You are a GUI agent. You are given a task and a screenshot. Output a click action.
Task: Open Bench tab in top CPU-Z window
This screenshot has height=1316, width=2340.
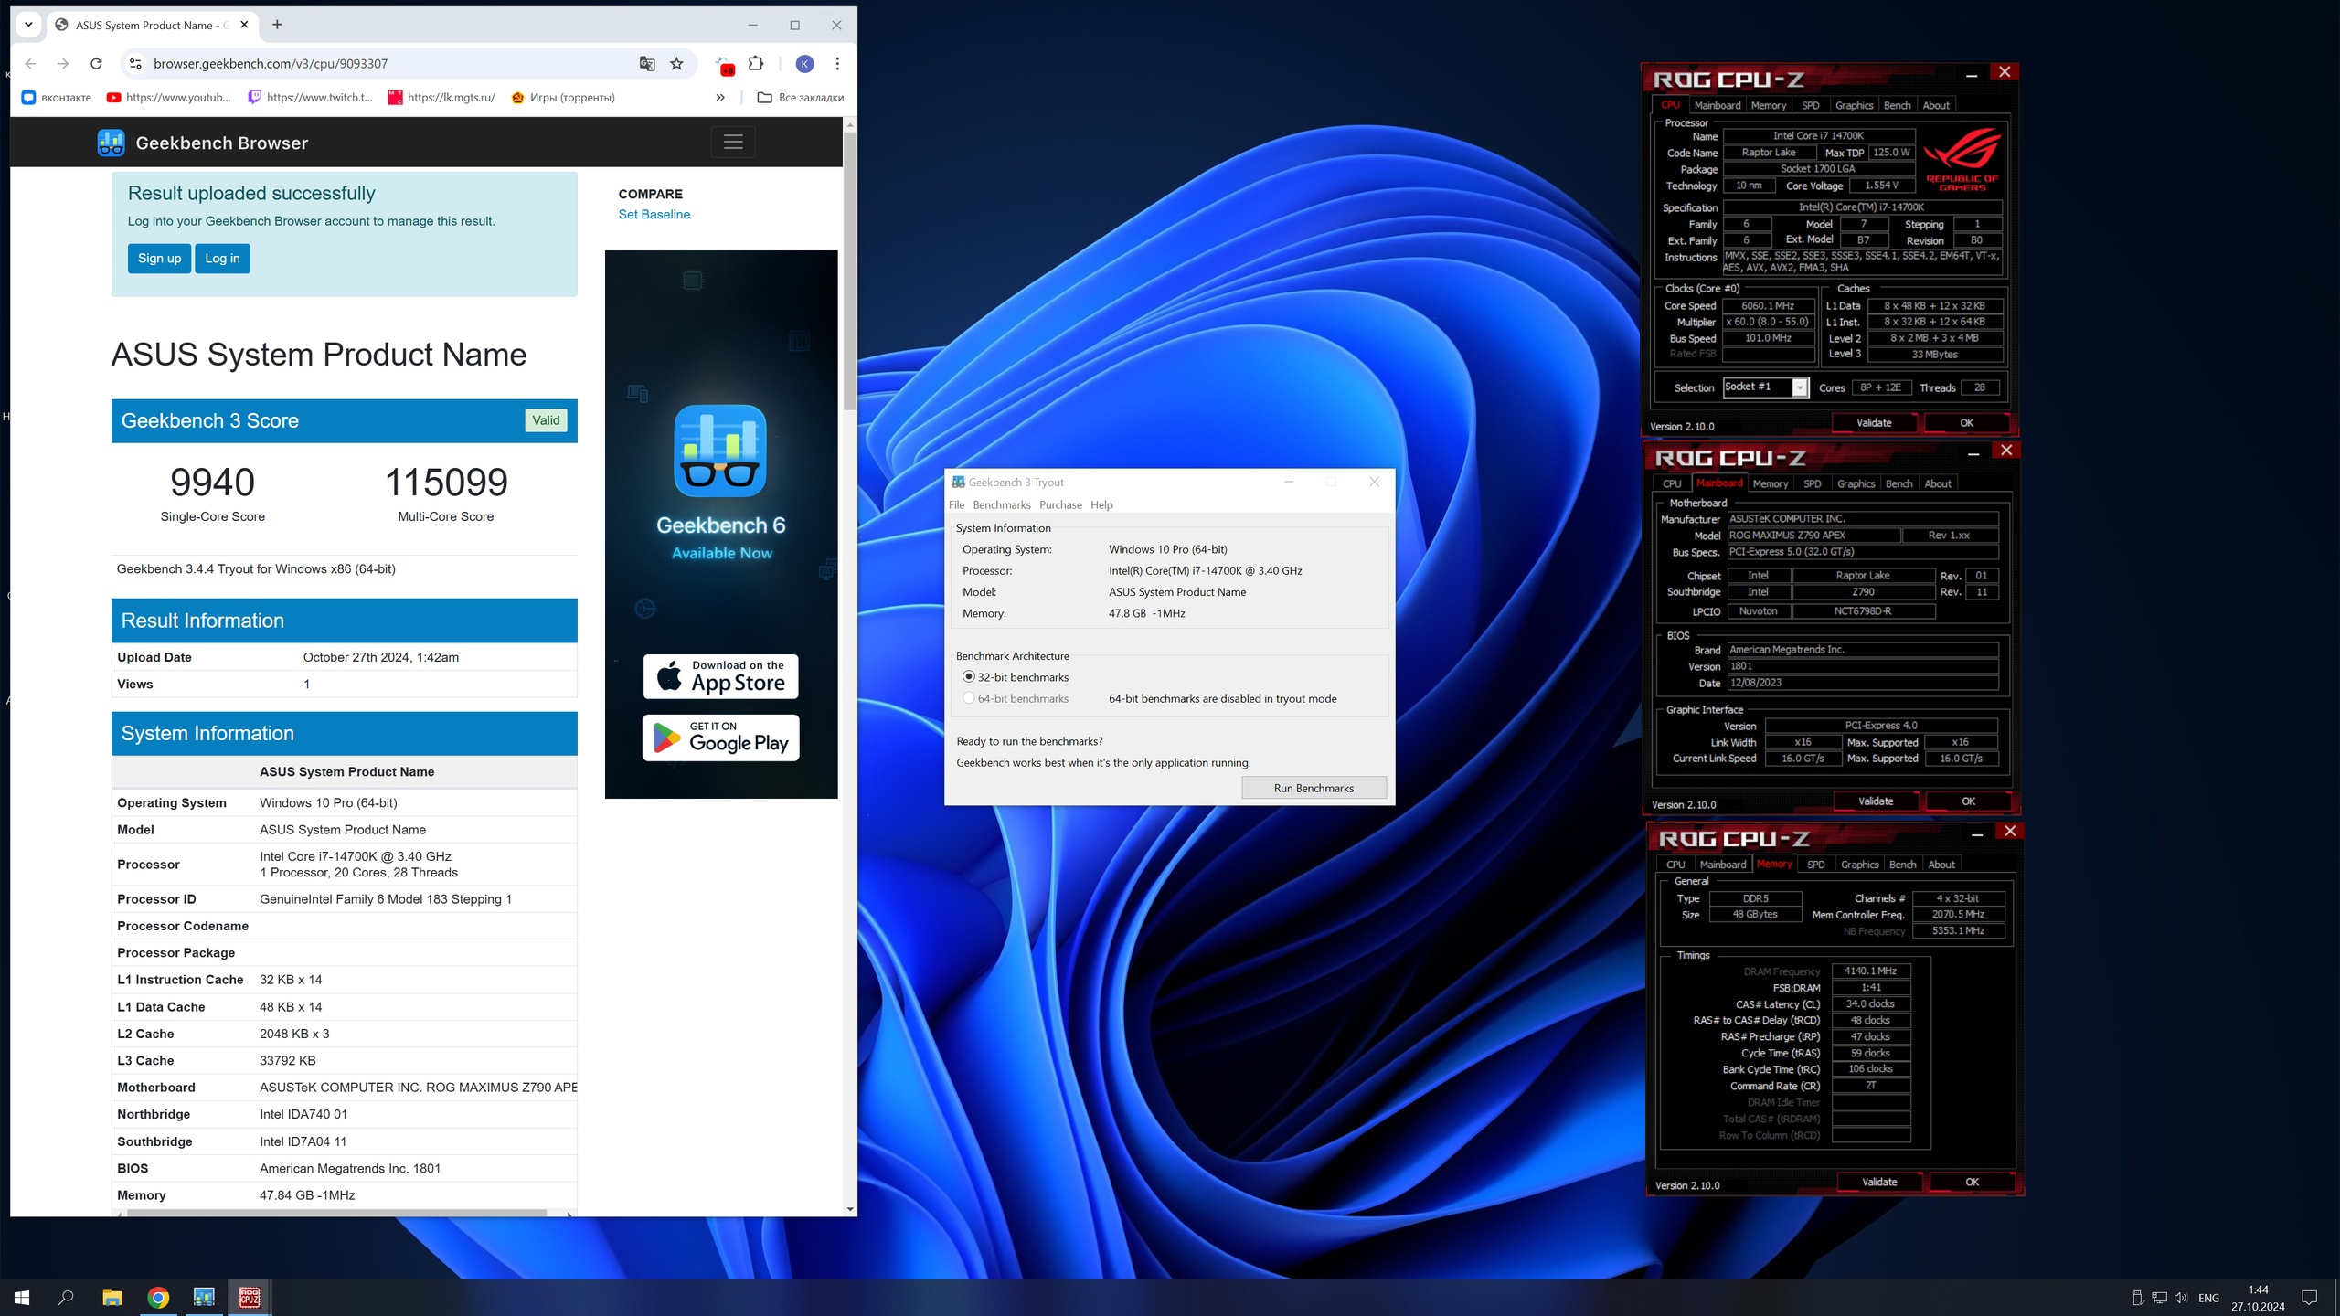coord(1897,105)
